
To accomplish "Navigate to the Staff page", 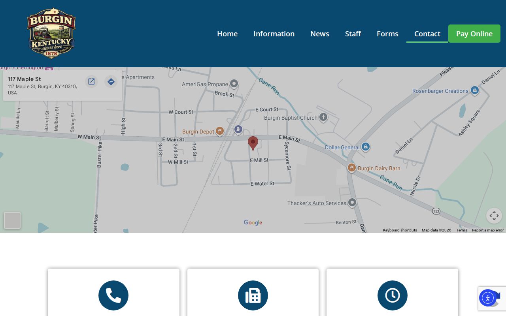I will 353,34.
